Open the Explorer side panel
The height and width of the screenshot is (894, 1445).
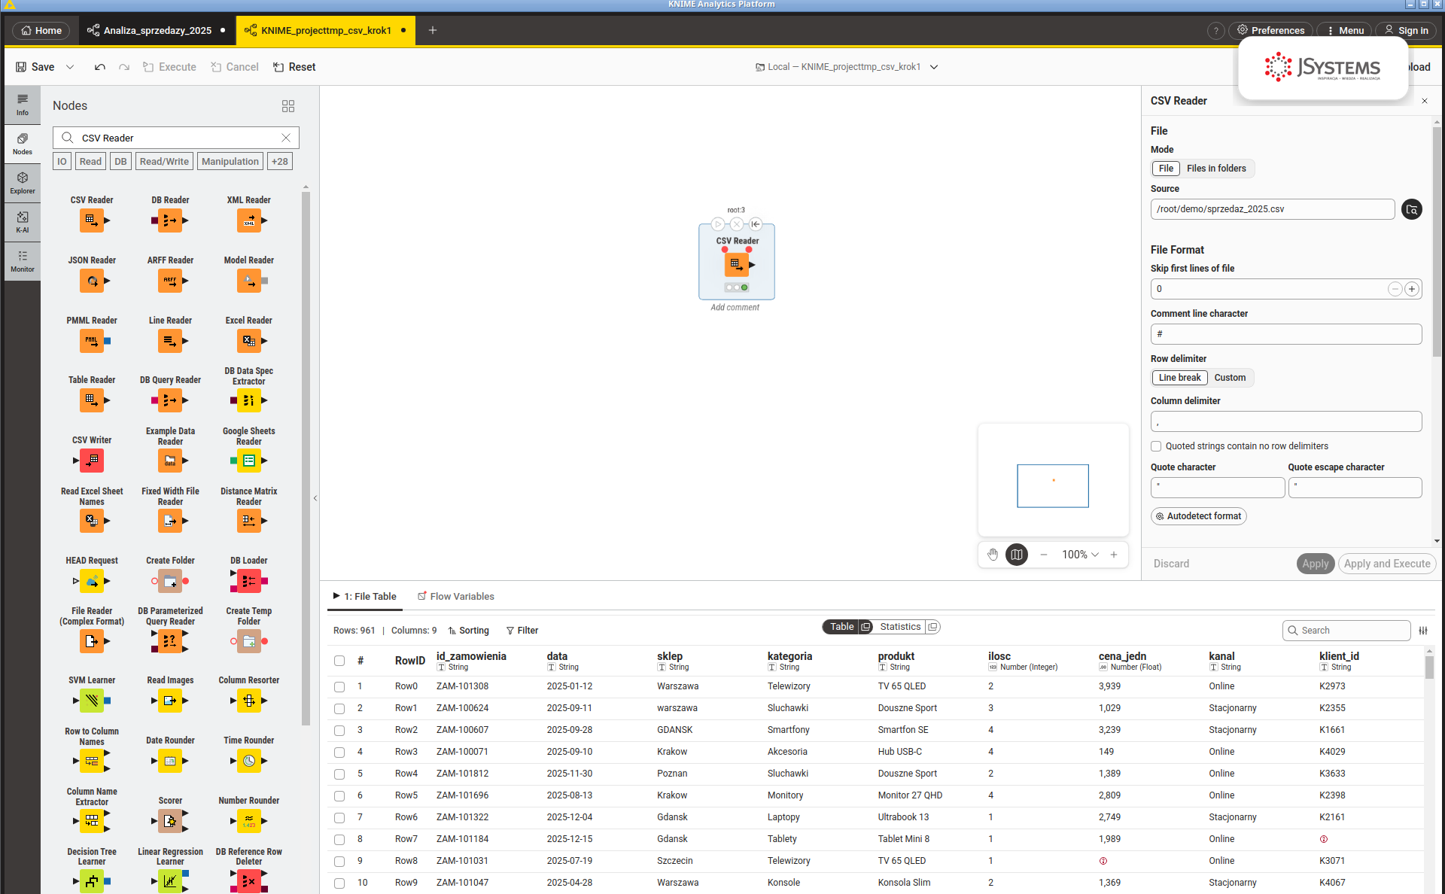click(23, 183)
